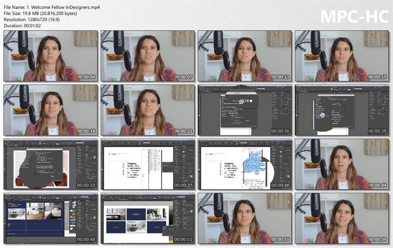Image resolution: width=393 pixels, height=248 pixels.
Task: Click the File Size line '19.8 MB'
Action: click(x=40, y=14)
